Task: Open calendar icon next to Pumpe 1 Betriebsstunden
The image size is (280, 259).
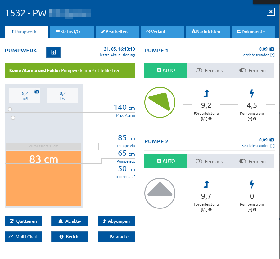Action: pyautogui.click(x=272, y=49)
